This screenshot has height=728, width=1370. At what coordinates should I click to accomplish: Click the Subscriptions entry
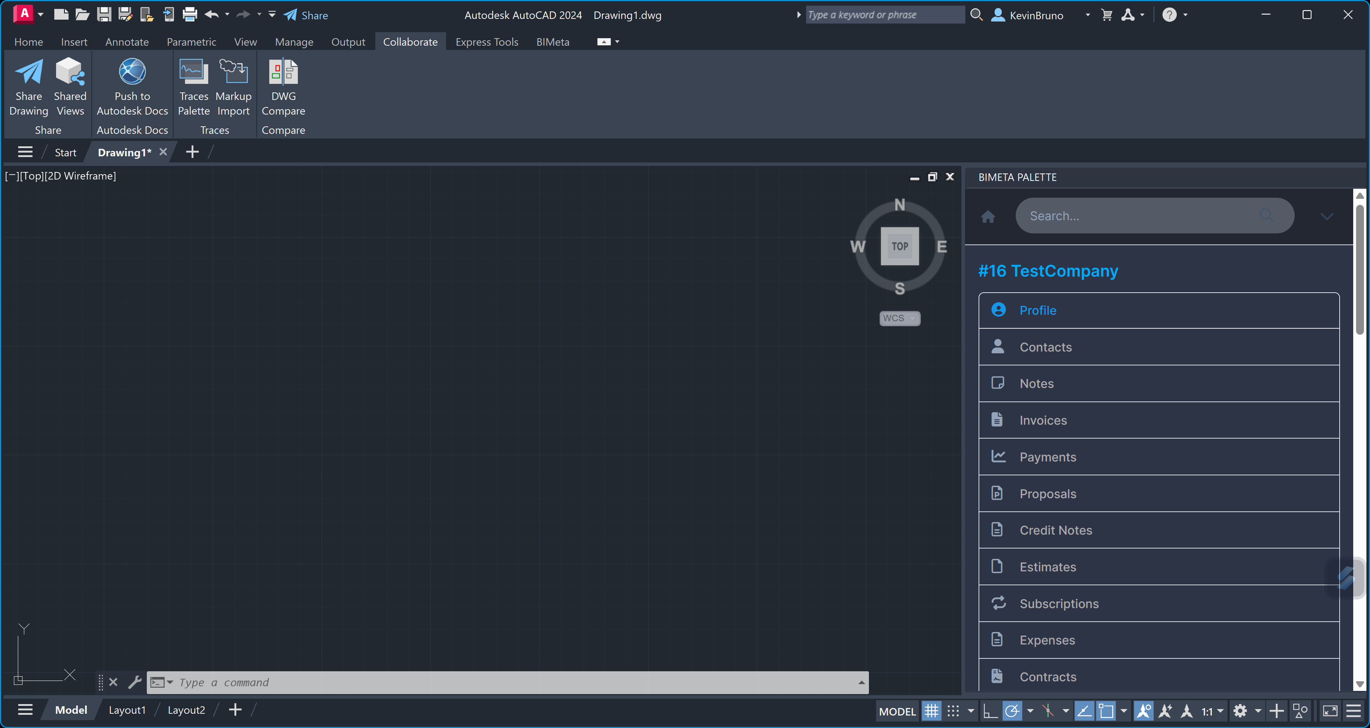[x=1159, y=604]
